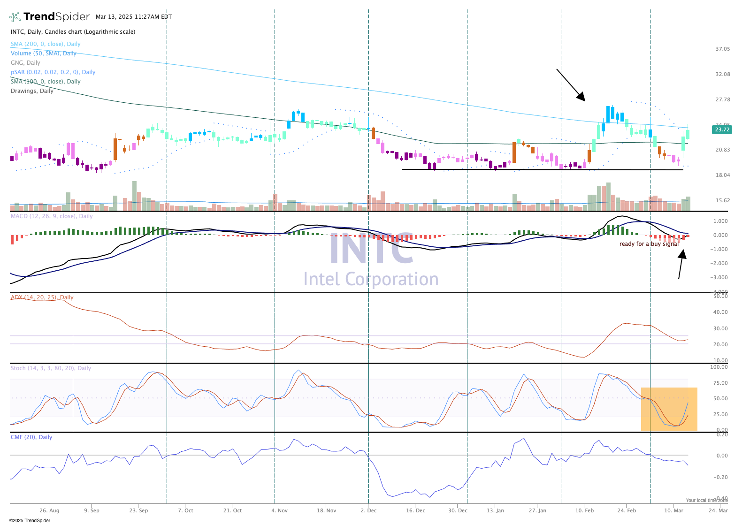This screenshot has width=742, height=525.
Task: Click the INTC, Daily, Candles chart title
Action: click(73, 32)
